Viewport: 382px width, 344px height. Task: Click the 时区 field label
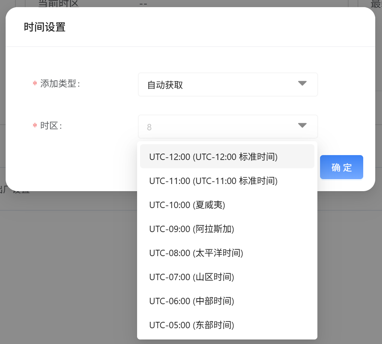[x=51, y=126]
